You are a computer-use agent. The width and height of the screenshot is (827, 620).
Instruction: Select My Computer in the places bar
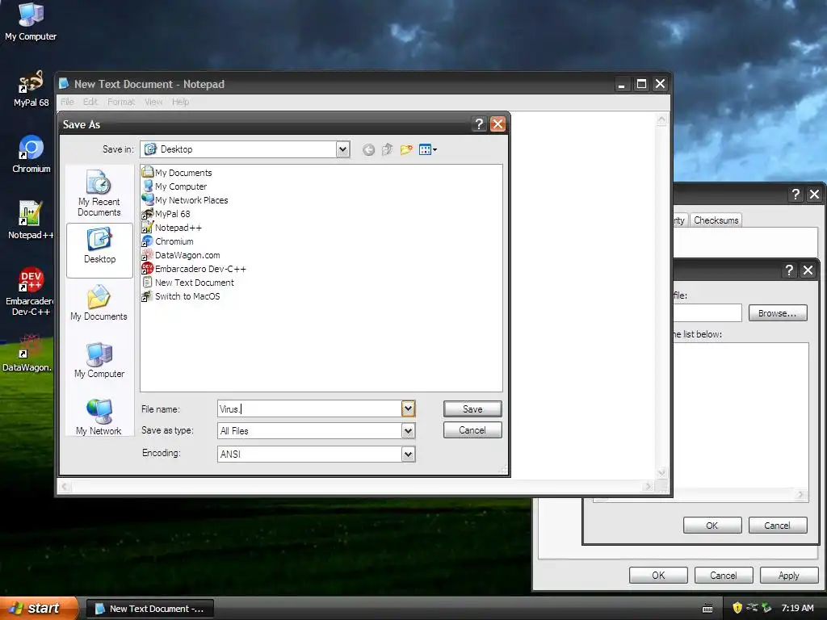coord(99,361)
